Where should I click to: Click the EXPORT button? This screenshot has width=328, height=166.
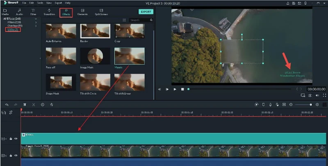pyautogui.click(x=146, y=12)
